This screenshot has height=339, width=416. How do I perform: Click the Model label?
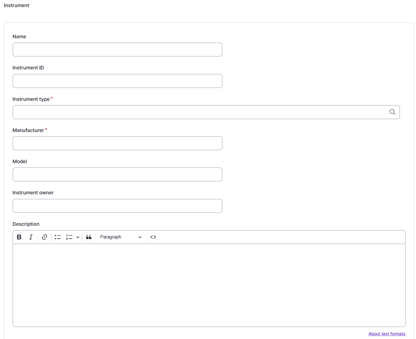tap(20, 161)
